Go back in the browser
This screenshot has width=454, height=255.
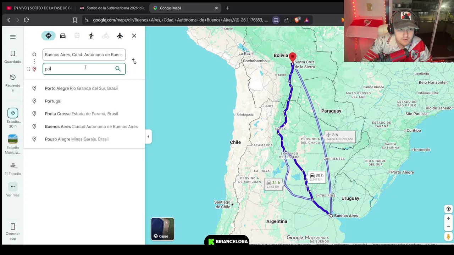(x=9, y=20)
